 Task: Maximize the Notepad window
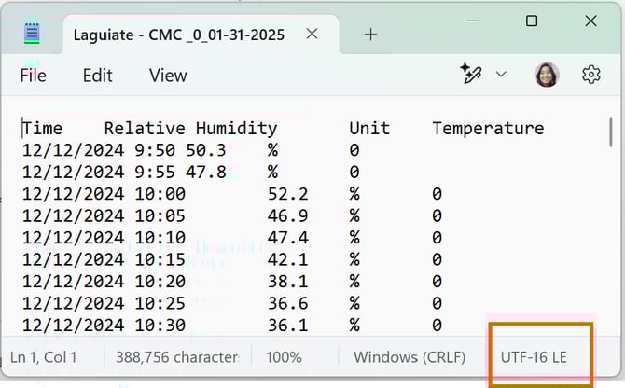532,21
